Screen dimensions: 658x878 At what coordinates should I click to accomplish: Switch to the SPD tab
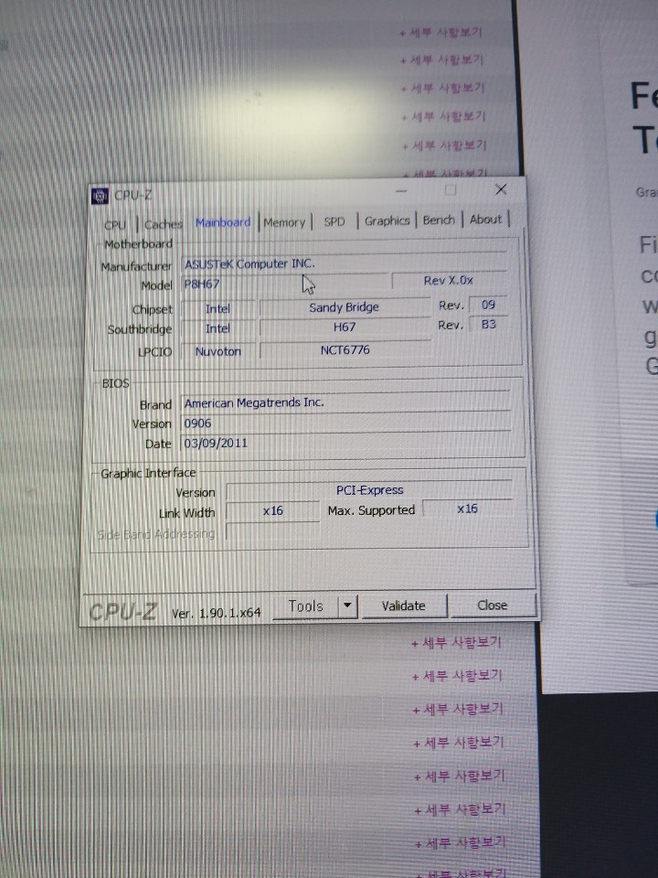tap(334, 221)
